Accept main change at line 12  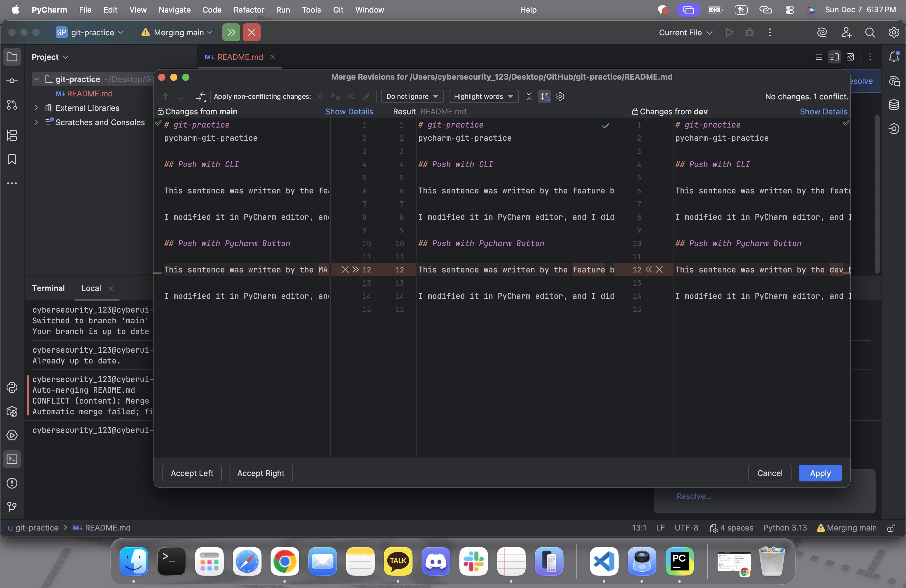355,270
